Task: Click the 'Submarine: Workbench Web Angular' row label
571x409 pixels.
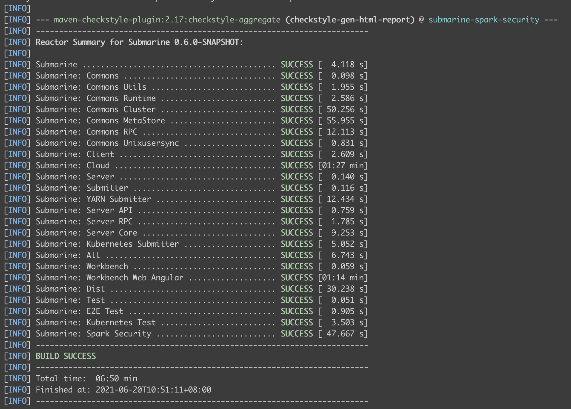Action: [110, 278]
